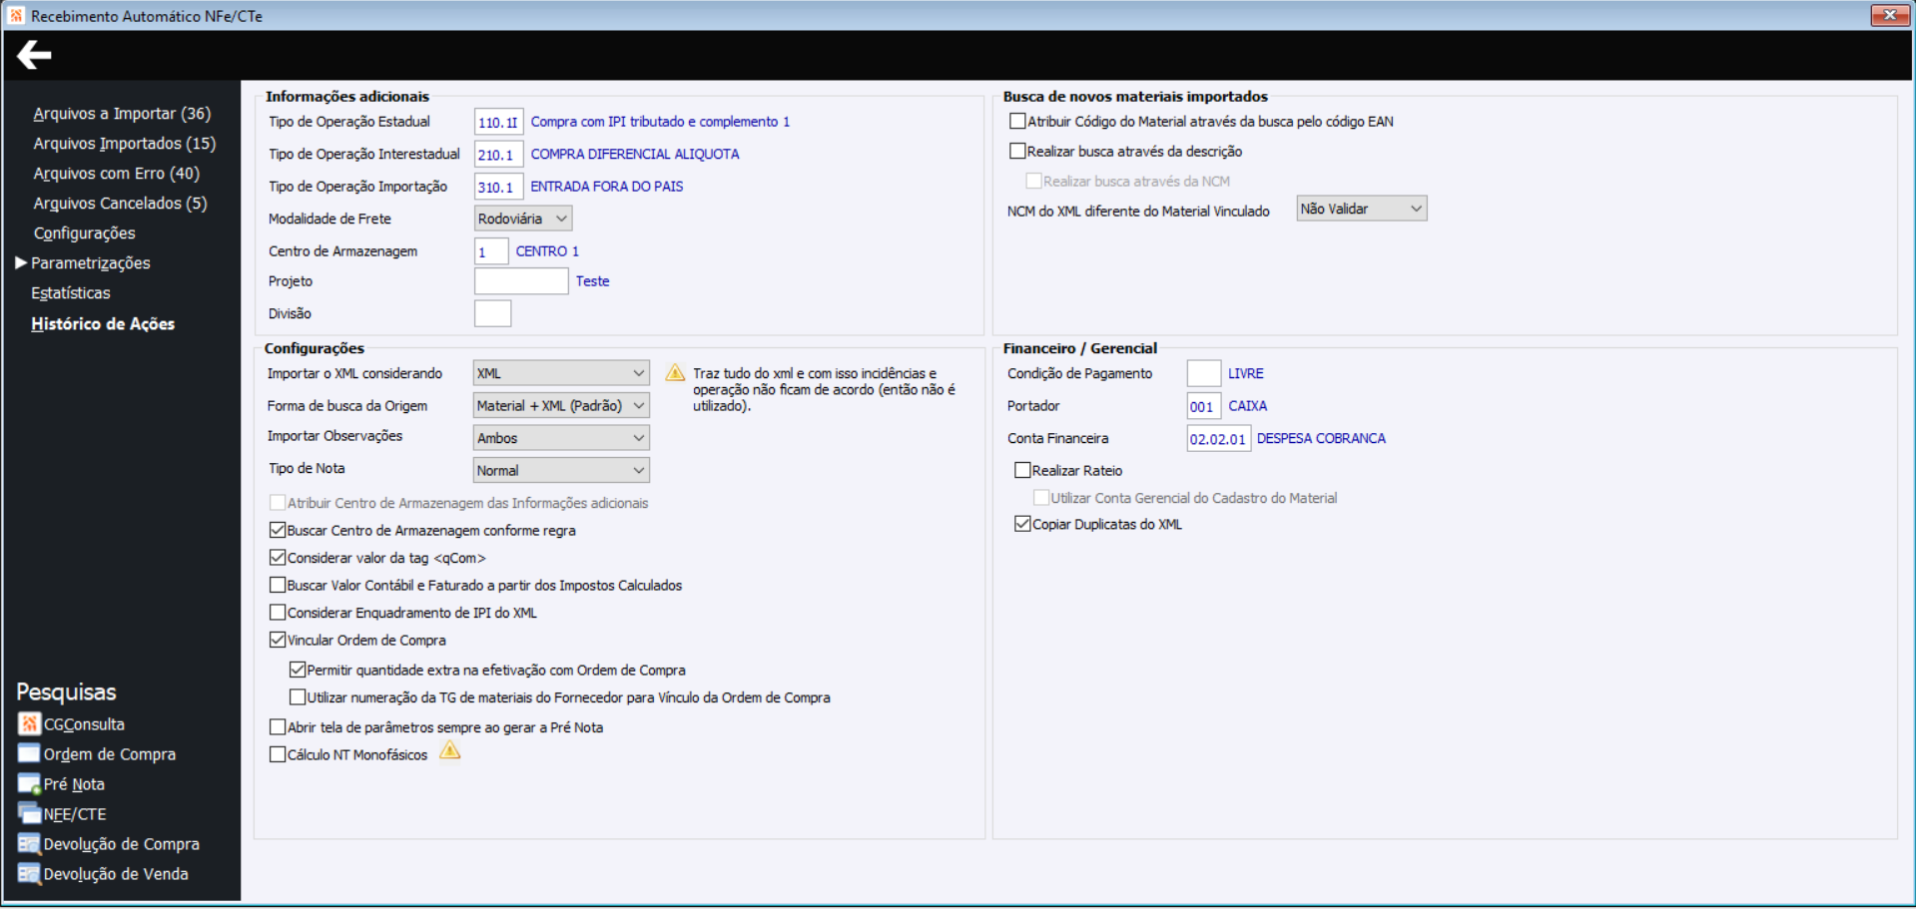The image size is (1916, 909).
Task: Enable Cálculo NT Monofásicos checkbox
Action: click(x=278, y=754)
